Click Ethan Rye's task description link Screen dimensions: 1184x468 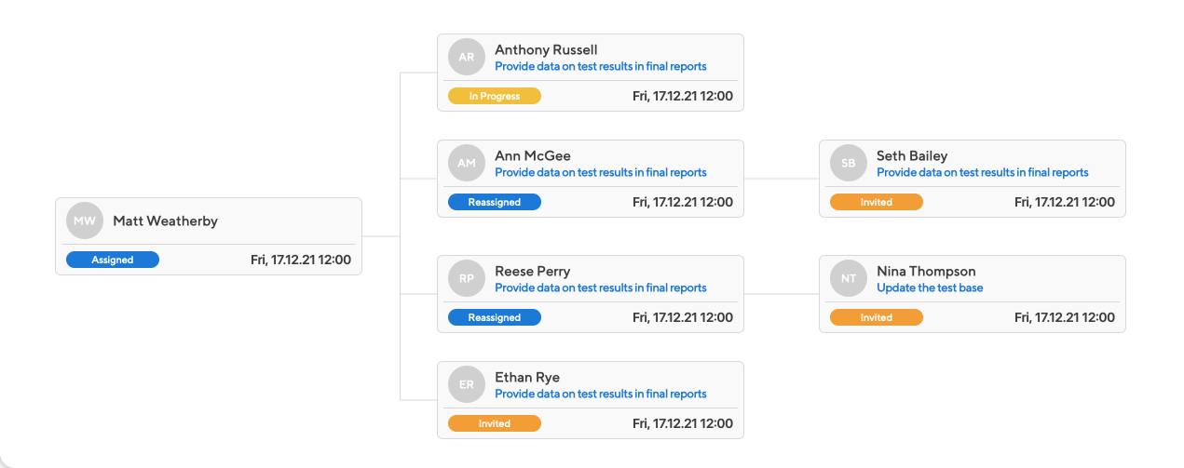coord(601,394)
